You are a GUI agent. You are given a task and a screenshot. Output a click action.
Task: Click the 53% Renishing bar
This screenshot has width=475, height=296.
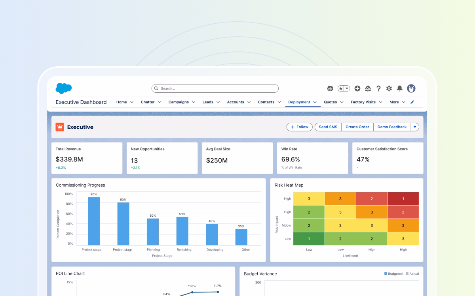[182, 231]
